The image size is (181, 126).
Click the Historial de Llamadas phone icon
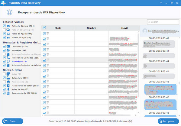tap(8, 58)
